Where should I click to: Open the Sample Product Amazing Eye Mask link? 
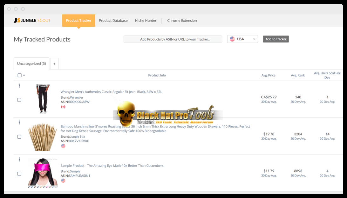pyautogui.click(x=112, y=166)
